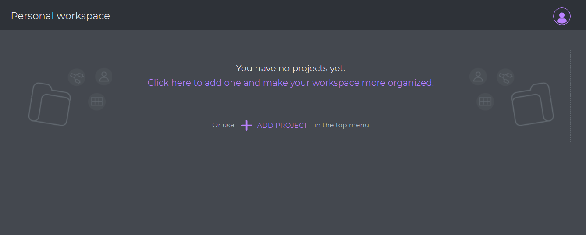Click the right-side person silhouette icon
This screenshot has height=235, width=586.
[x=478, y=77]
